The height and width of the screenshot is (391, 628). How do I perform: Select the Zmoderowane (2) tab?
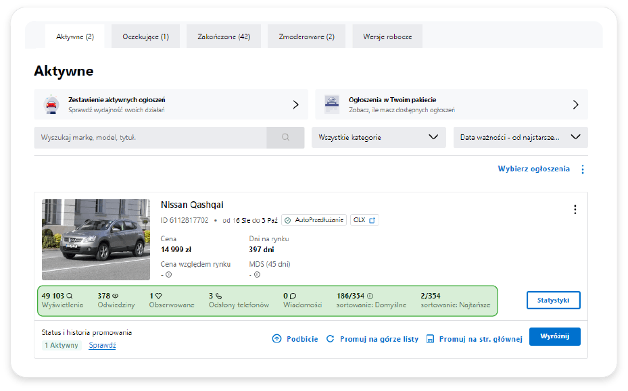(306, 36)
